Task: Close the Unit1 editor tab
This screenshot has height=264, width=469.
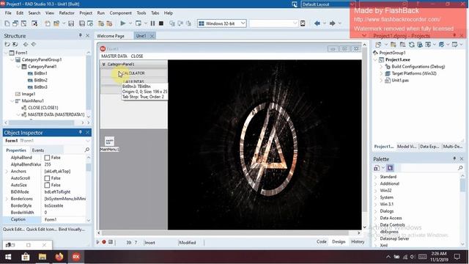Action: [x=152, y=36]
